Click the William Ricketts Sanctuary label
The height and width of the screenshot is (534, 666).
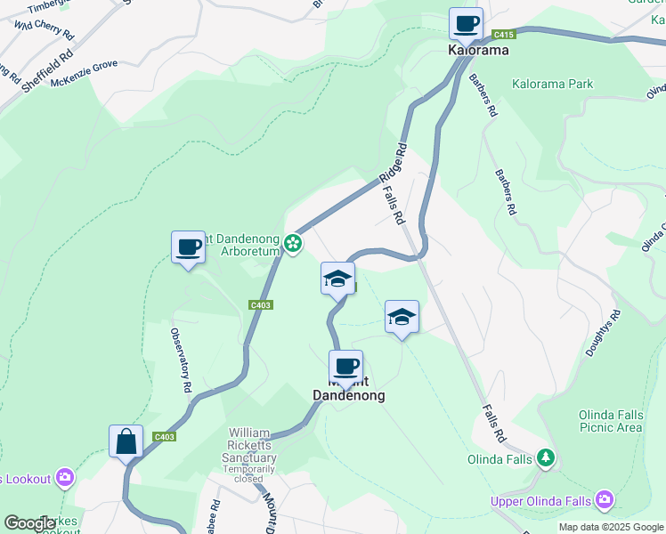point(249,445)
